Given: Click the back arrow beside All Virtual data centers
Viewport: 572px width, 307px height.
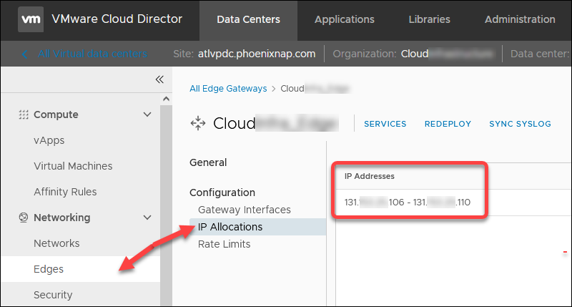Looking at the screenshot, I should [25, 54].
